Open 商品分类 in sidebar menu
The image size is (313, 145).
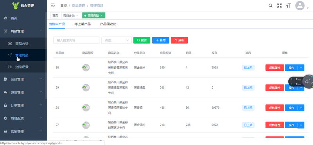click(x=23, y=43)
